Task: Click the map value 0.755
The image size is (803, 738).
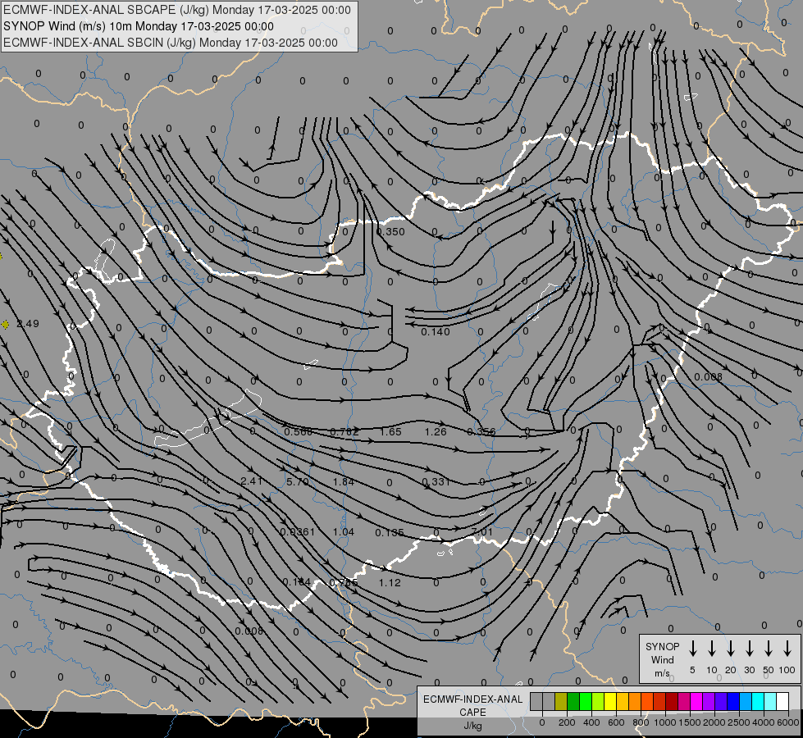Action: point(344,583)
